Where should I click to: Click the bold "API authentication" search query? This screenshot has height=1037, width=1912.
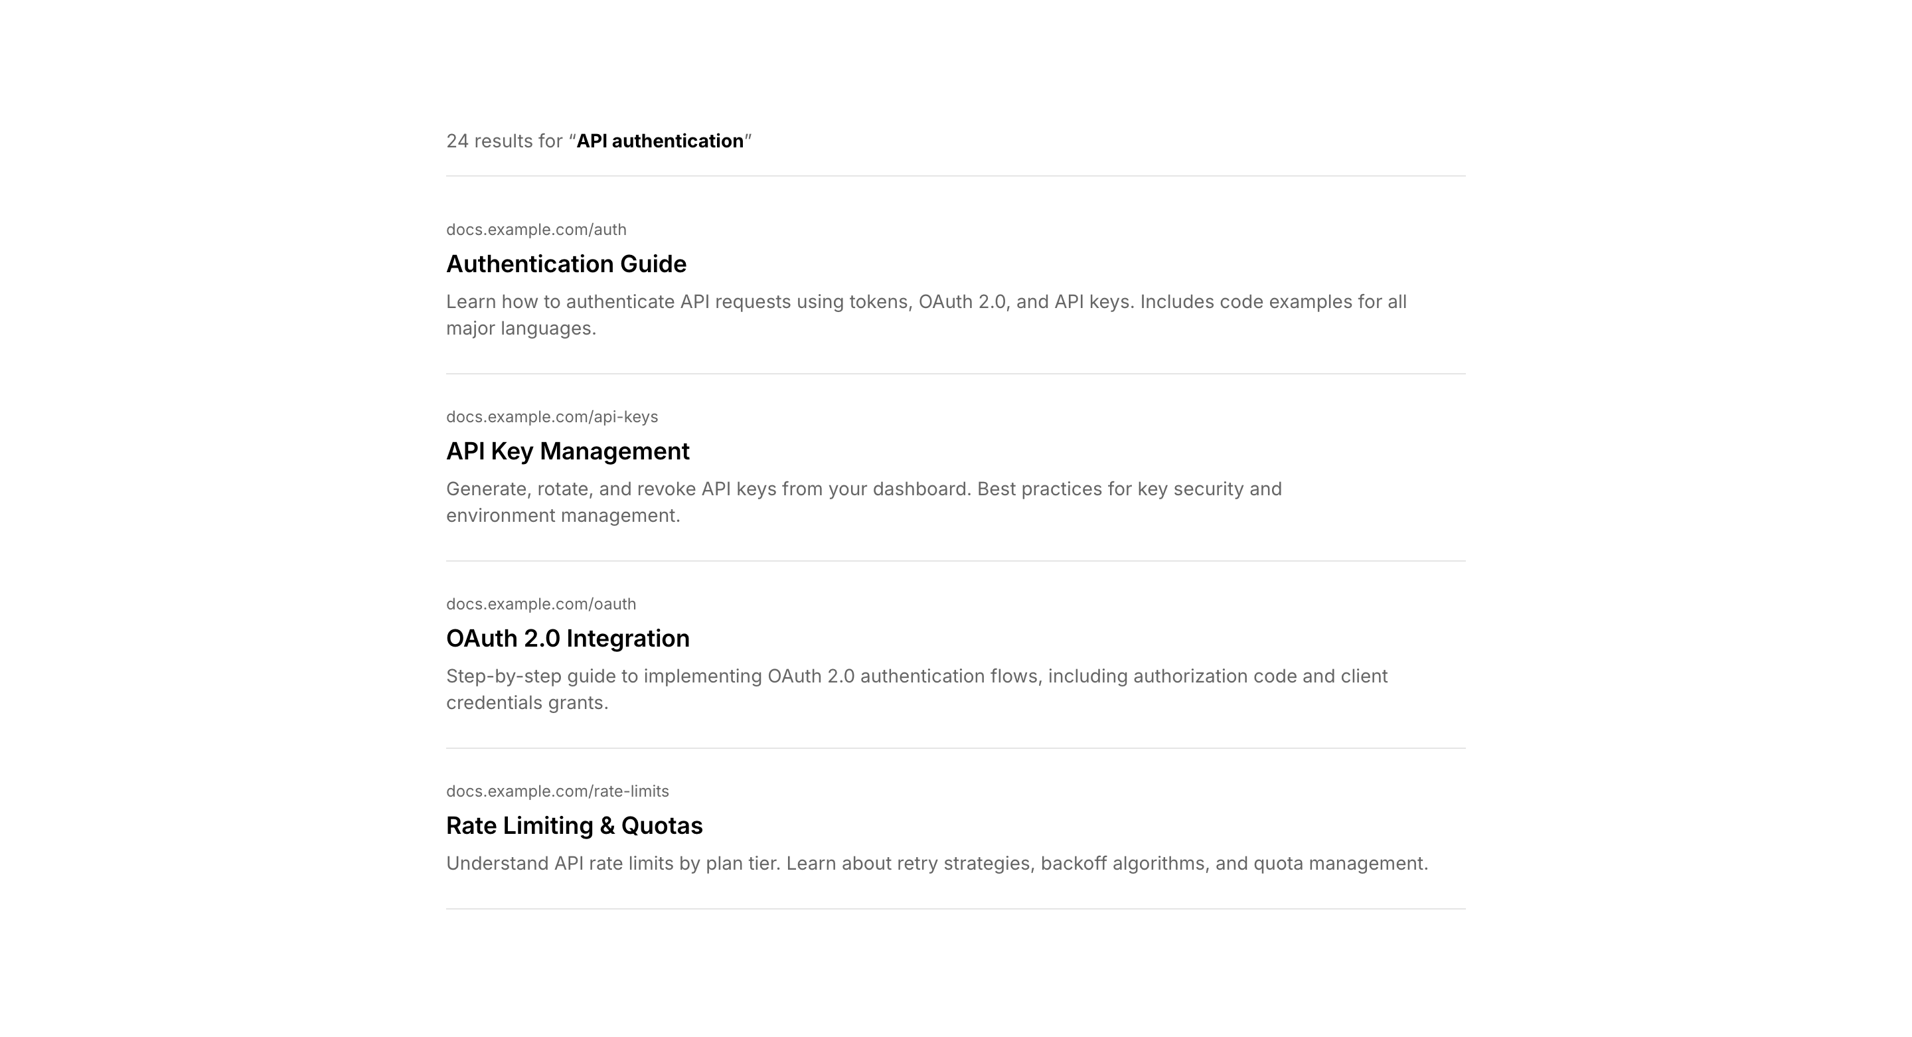click(660, 141)
